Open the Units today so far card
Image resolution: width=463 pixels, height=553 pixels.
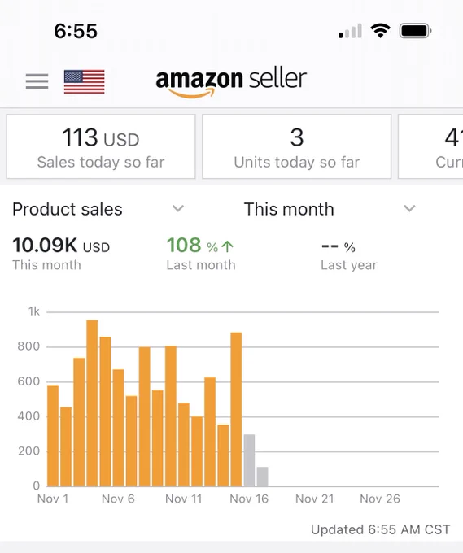297,146
